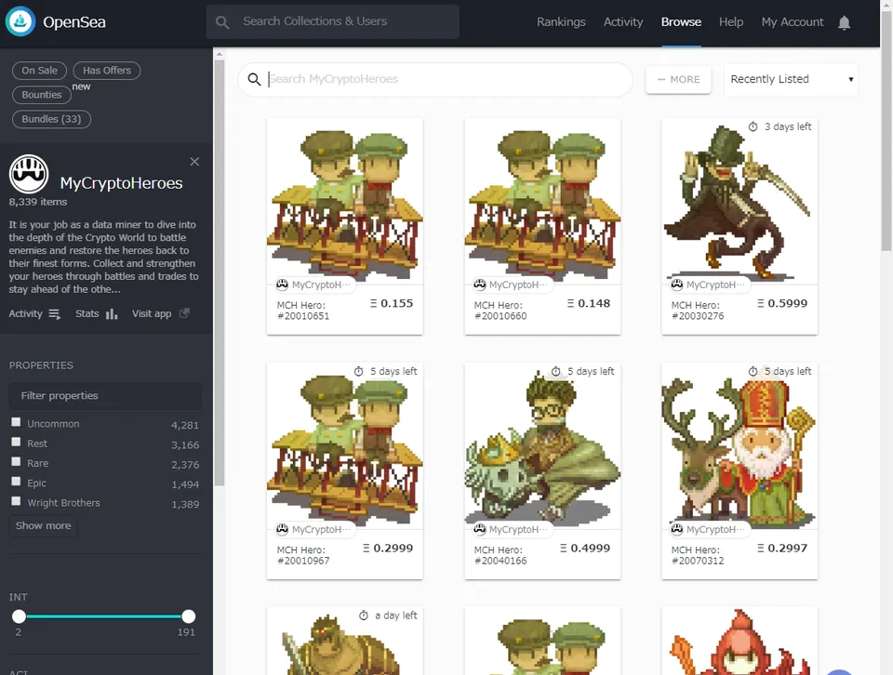Image resolution: width=893 pixels, height=675 pixels.
Task: Click the Ethereum price 0.155 on hero #20010651
Action: click(x=392, y=303)
